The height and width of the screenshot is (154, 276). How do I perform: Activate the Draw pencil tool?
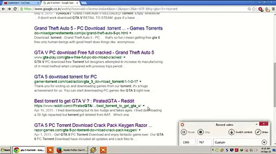click(258, 132)
